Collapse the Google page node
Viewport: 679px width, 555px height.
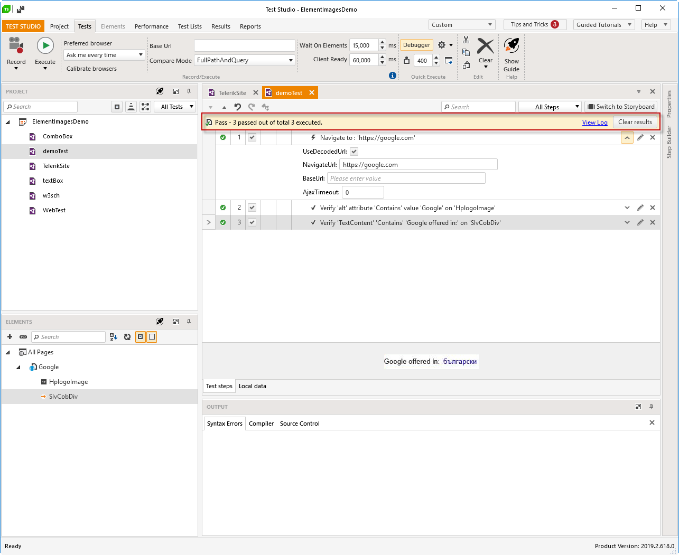tap(18, 367)
